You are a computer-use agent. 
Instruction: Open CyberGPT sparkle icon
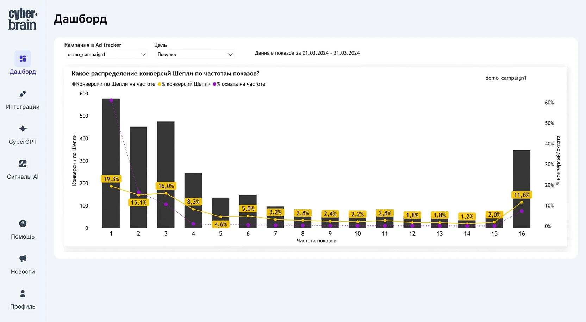click(23, 129)
